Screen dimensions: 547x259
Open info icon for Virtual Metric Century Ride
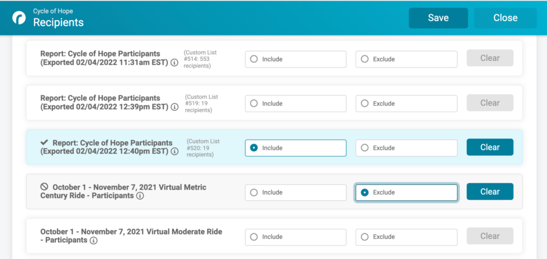pos(140,196)
